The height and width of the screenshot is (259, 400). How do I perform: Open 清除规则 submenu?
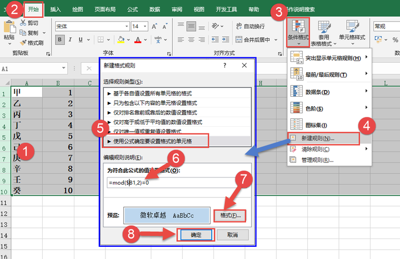[x=329, y=150]
